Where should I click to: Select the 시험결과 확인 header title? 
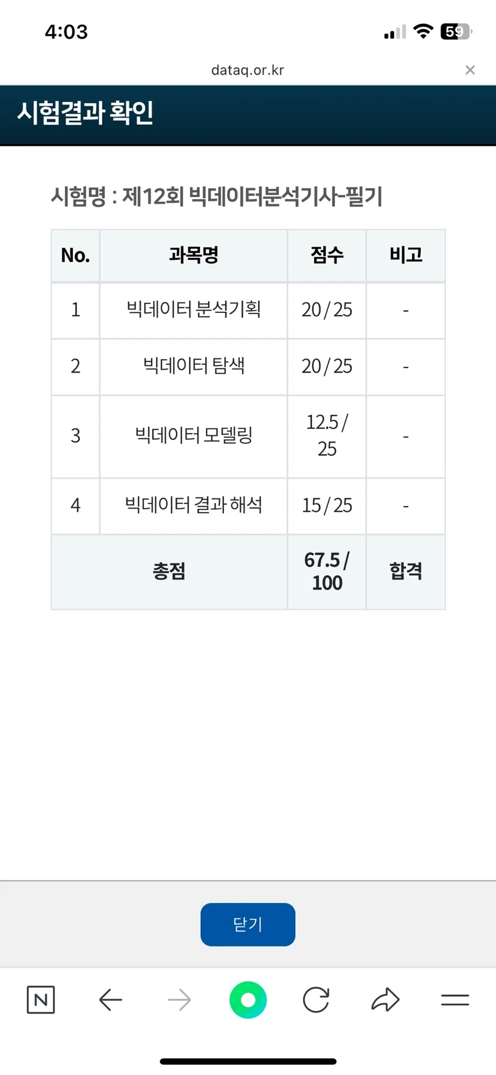(x=85, y=113)
